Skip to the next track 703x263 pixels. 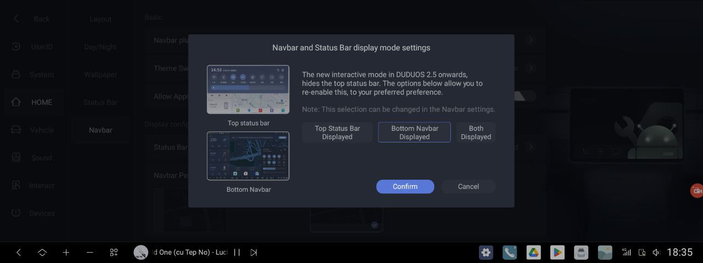[x=254, y=253]
